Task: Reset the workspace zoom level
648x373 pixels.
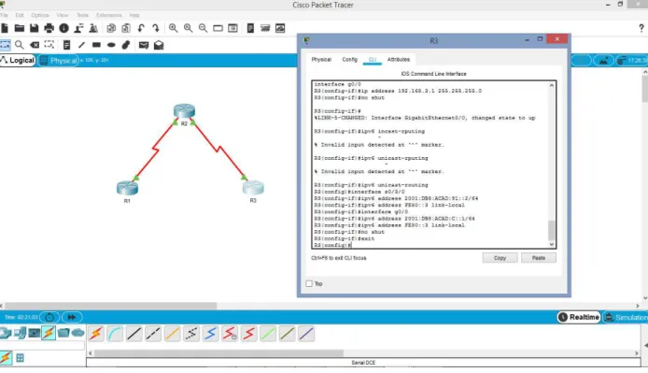Action: [x=188, y=28]
